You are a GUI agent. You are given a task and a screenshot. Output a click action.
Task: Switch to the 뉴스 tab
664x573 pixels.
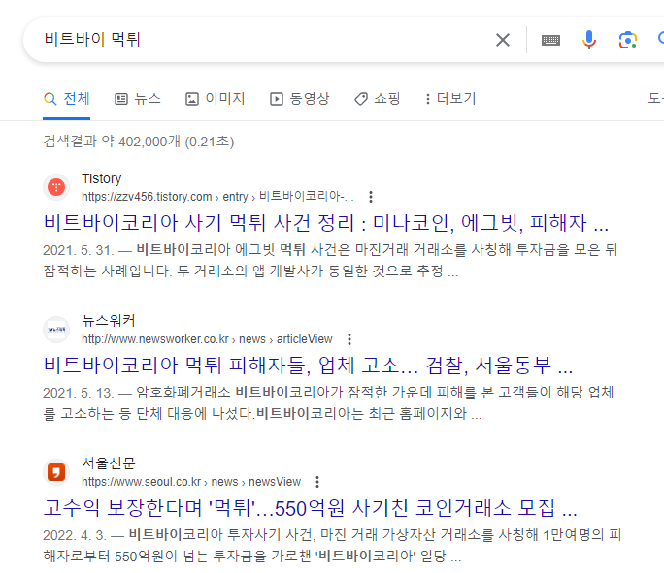[138, 99]
